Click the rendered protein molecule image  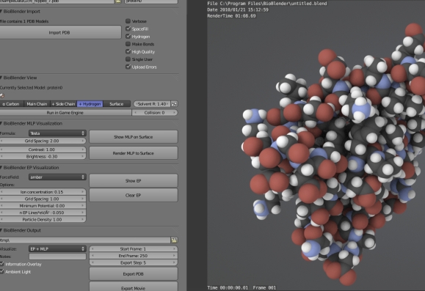click(334, 155)
